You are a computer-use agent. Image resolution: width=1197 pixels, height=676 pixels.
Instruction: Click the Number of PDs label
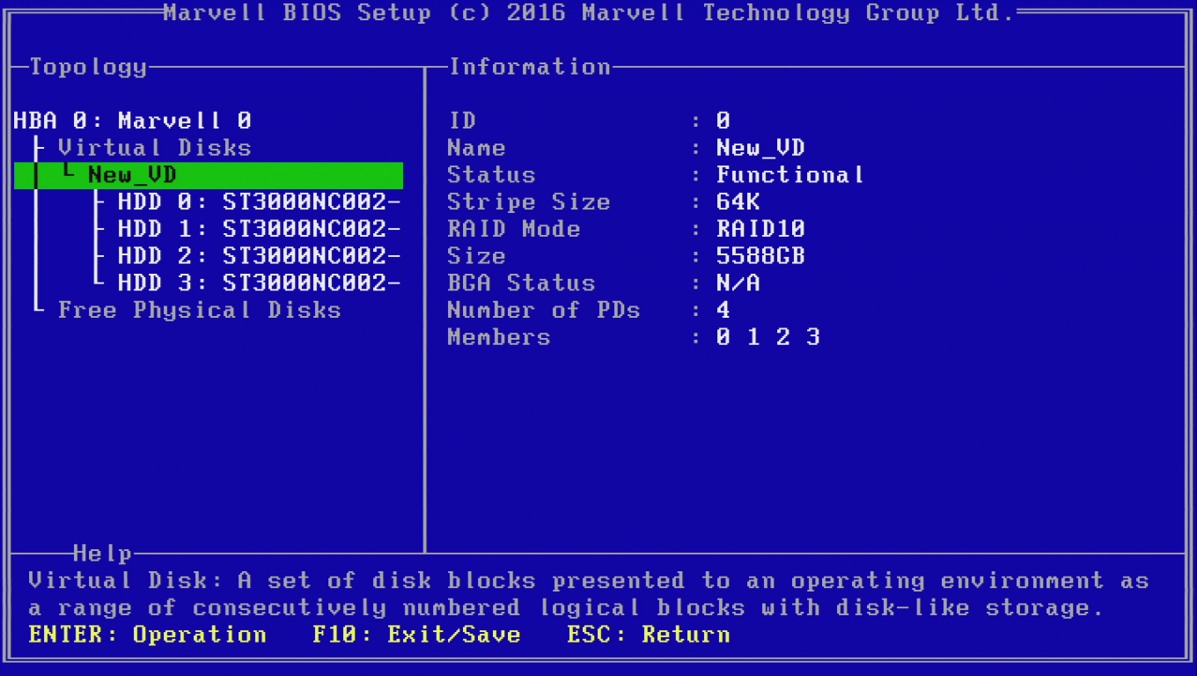point(544,310)
